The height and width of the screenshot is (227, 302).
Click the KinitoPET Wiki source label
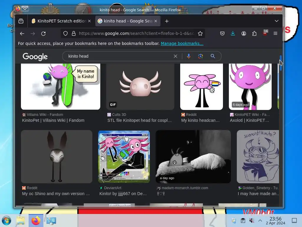(252, 114)
